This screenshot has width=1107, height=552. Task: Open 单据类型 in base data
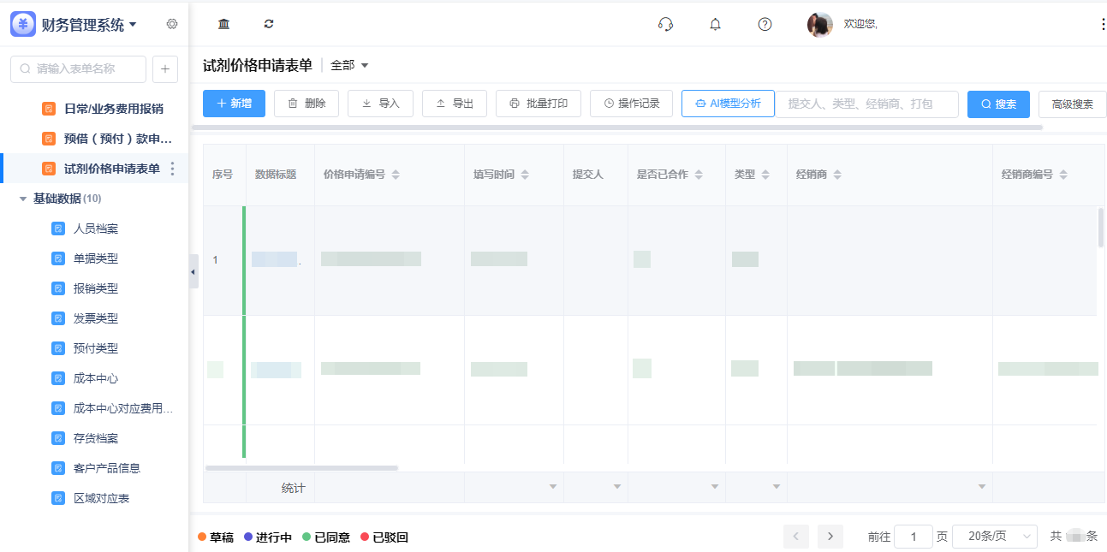pyautogui.click(x=94, y=258)
